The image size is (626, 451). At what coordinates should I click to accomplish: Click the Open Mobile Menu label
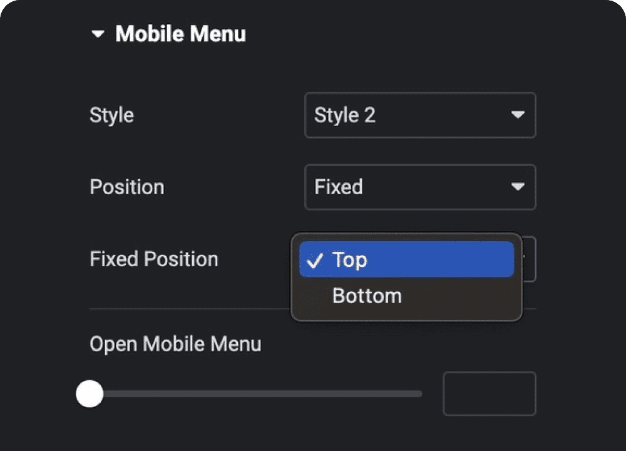coord(175,344)
